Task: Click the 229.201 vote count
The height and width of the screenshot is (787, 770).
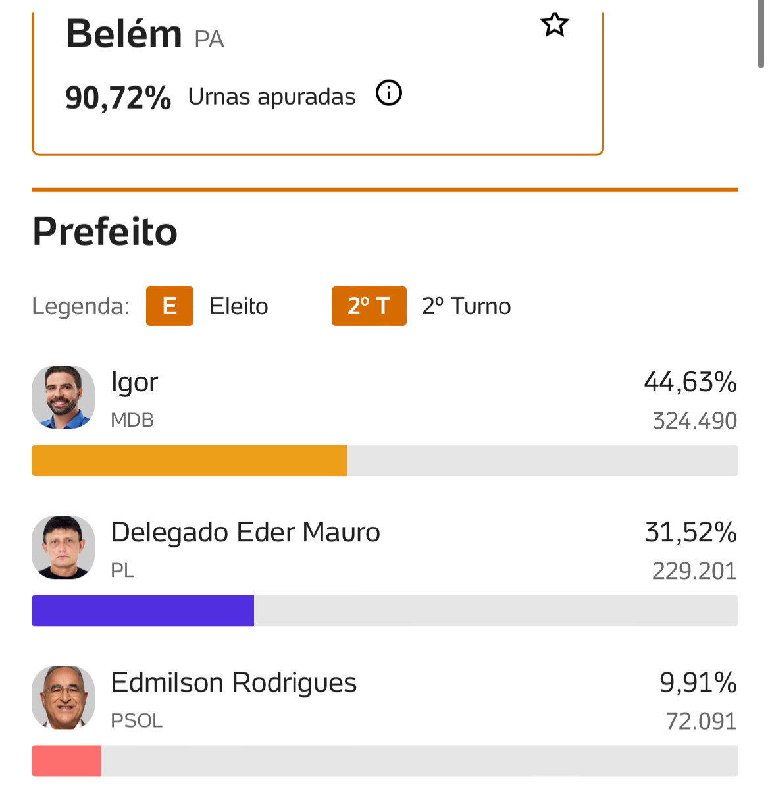Action: [694, 571]
